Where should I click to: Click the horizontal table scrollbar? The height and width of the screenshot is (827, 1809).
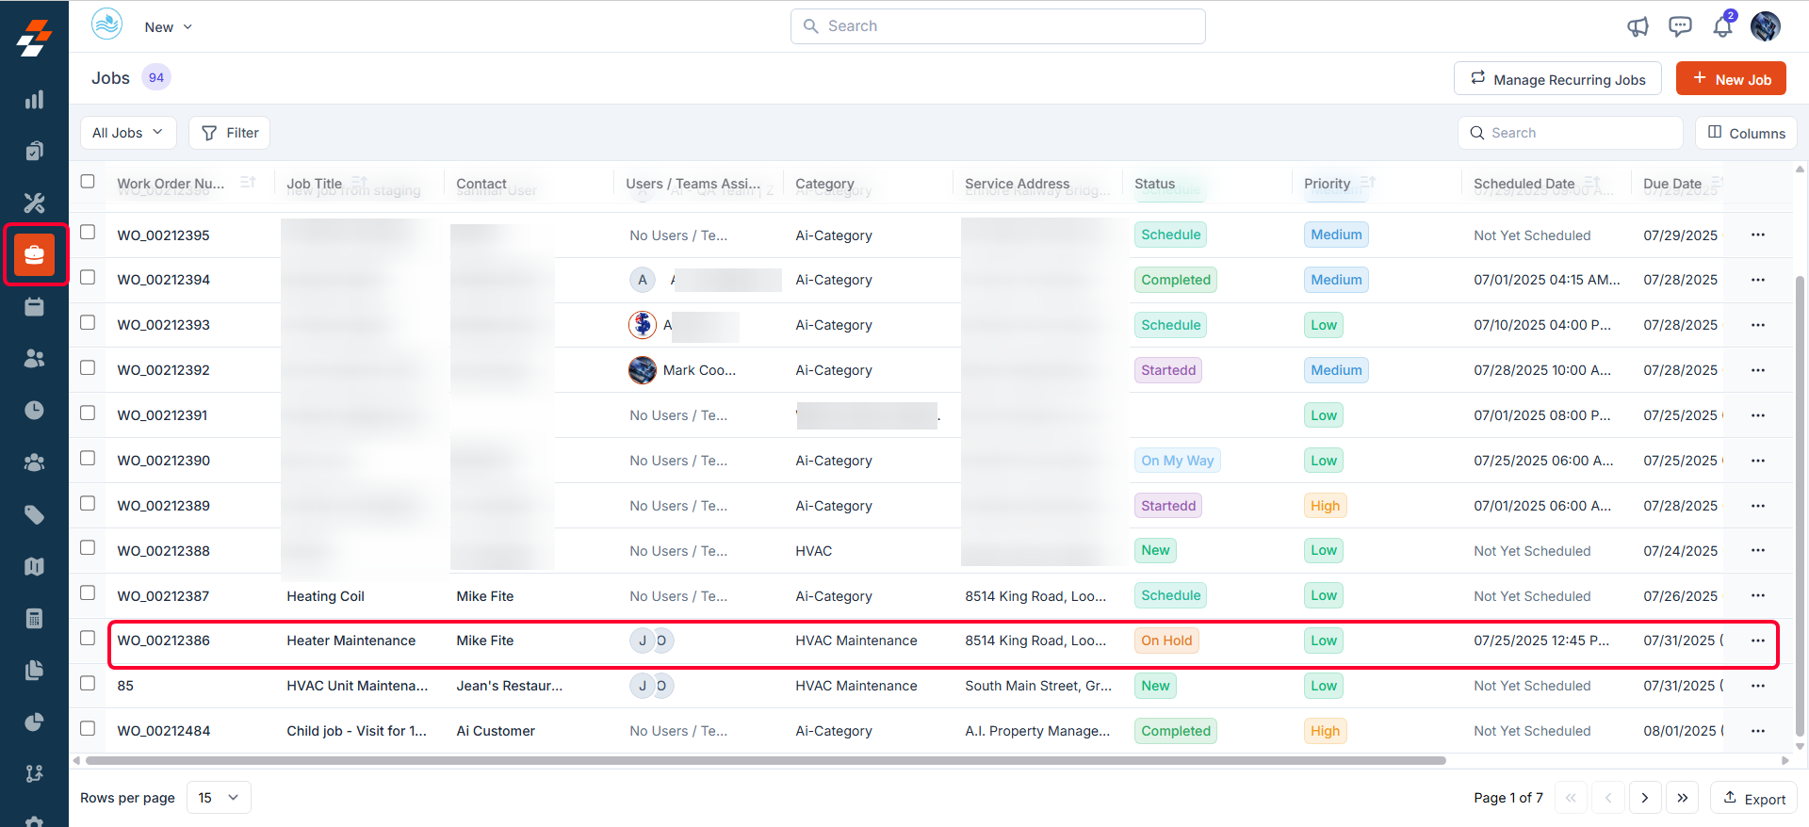(x=765, y=760)
